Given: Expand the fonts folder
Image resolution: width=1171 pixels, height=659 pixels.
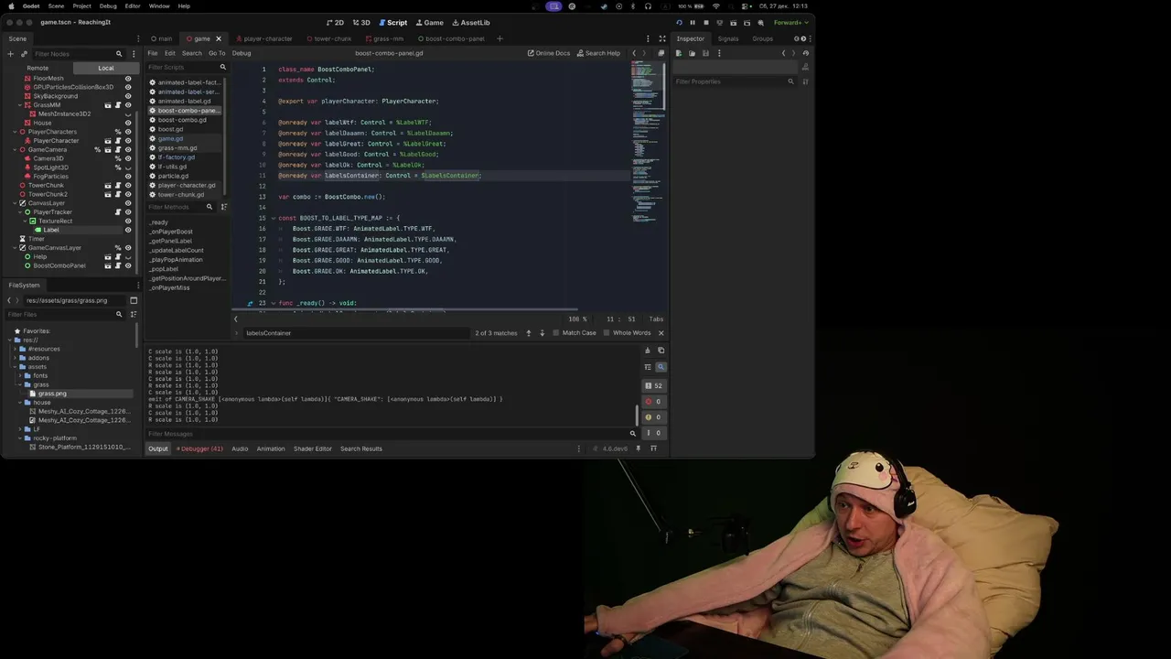Looking at the screenshot, I should pos(19,375).
